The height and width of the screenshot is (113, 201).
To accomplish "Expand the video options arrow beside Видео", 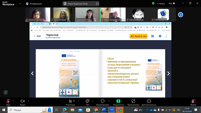I will (x=28, y=101).
